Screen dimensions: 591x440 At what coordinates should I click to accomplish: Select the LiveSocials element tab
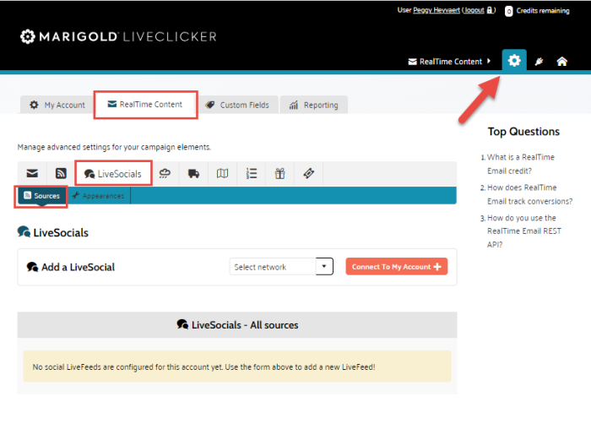(x=113, y=173)
